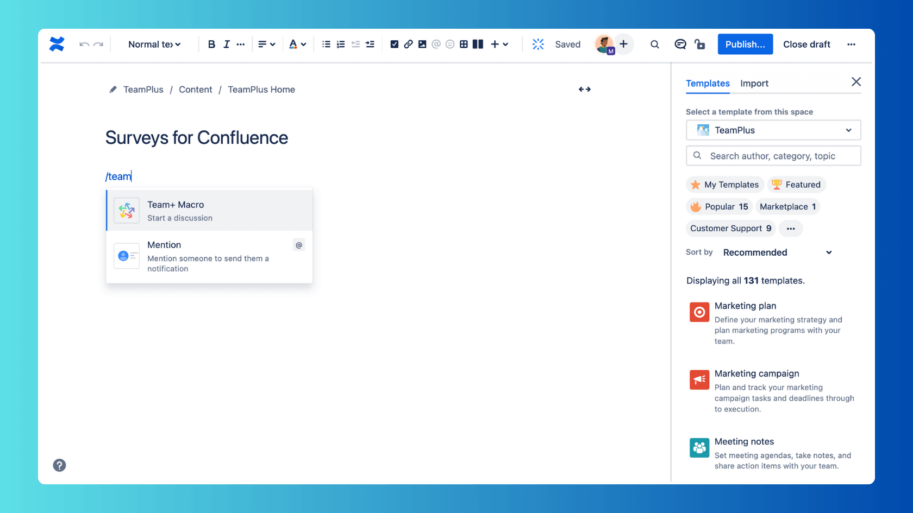Image resolution: width=913 pixels, height=513 pixels.
Task: Open the Normal text style dropdown
Action: click(154, 44)
